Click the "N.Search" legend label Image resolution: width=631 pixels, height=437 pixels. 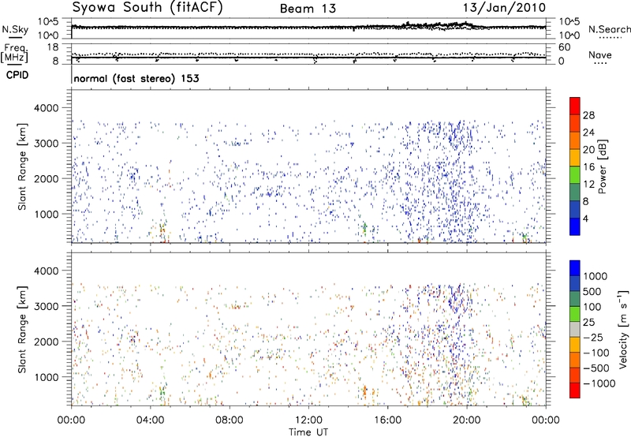610,29
